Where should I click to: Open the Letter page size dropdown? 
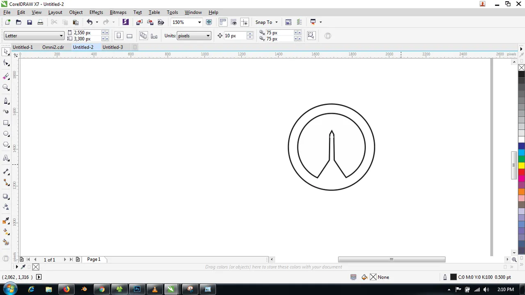61,36
